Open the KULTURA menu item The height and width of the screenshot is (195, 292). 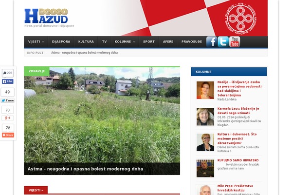(86, 42)
